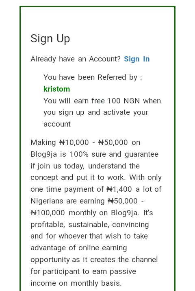Click the '100% sure and guarantee' phrase
This screenshot has width=195, height=291.
(114, 154)
